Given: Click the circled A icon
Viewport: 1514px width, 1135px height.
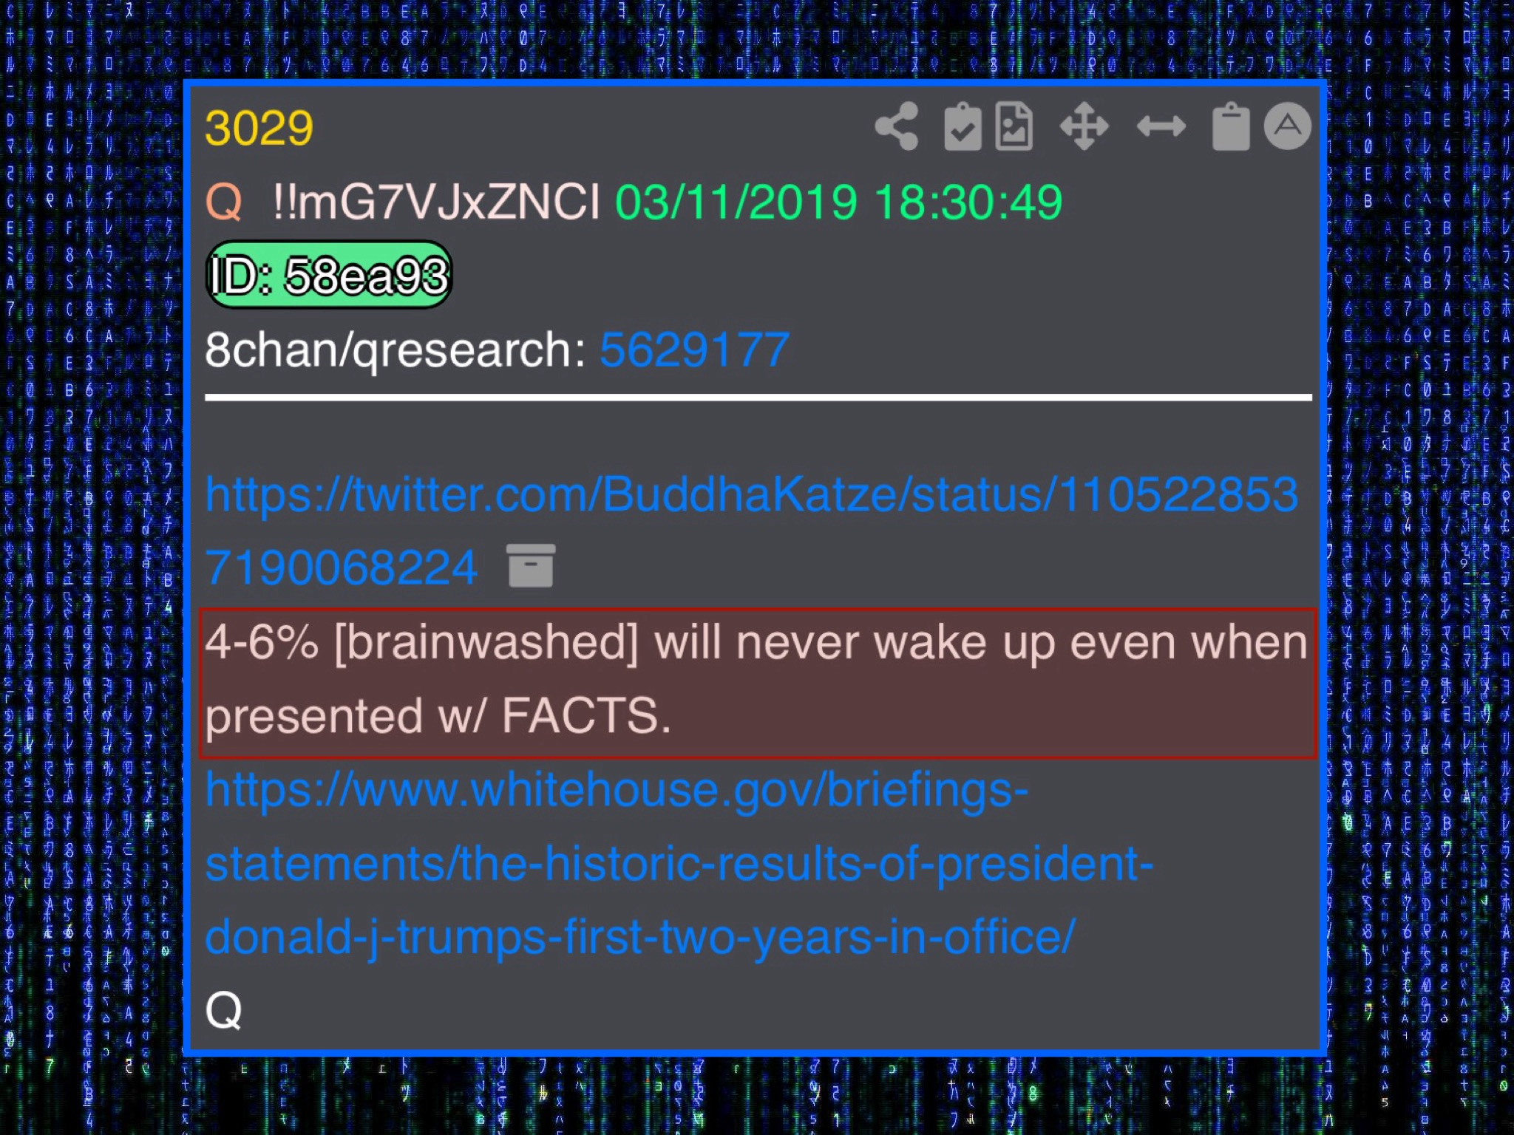Looking at the screenshot, I should click(x=1288, y=126).
